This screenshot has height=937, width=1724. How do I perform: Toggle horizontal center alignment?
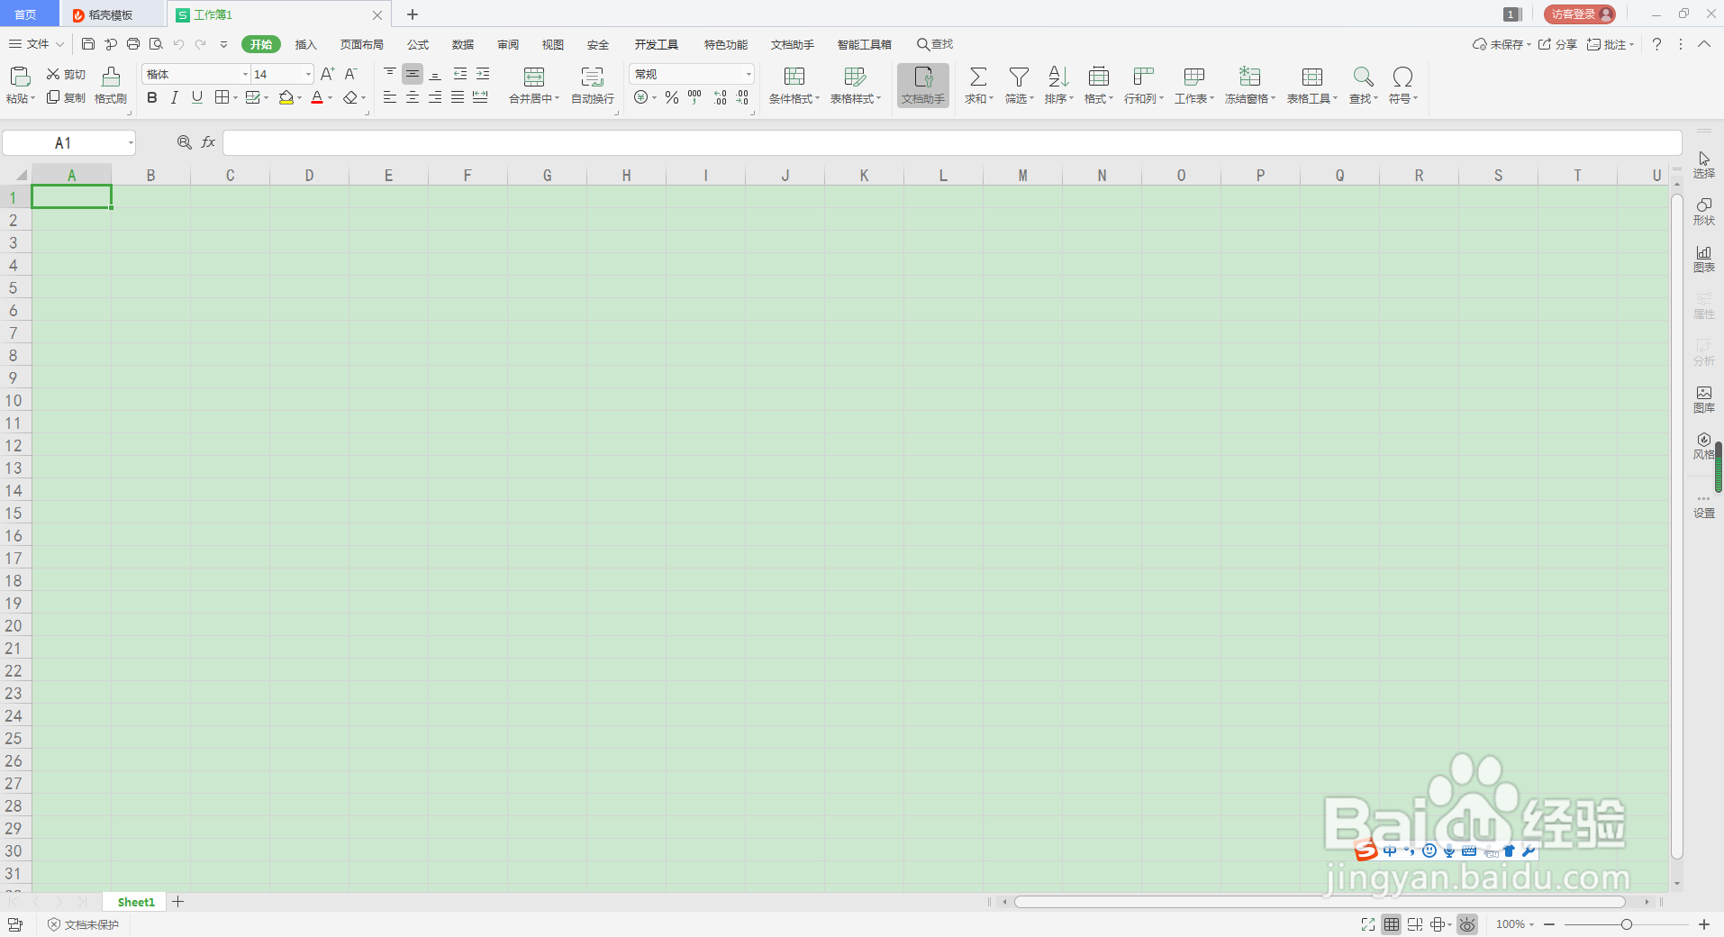coord(413,97)
